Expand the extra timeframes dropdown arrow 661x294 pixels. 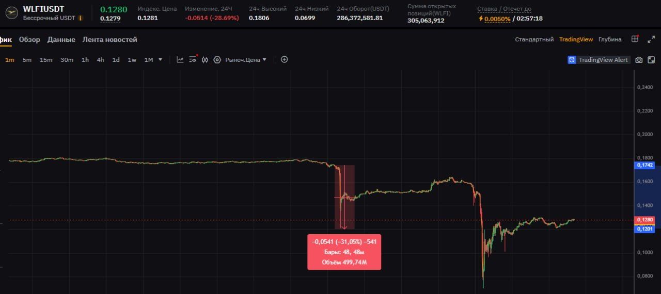(x=160, y=60)
